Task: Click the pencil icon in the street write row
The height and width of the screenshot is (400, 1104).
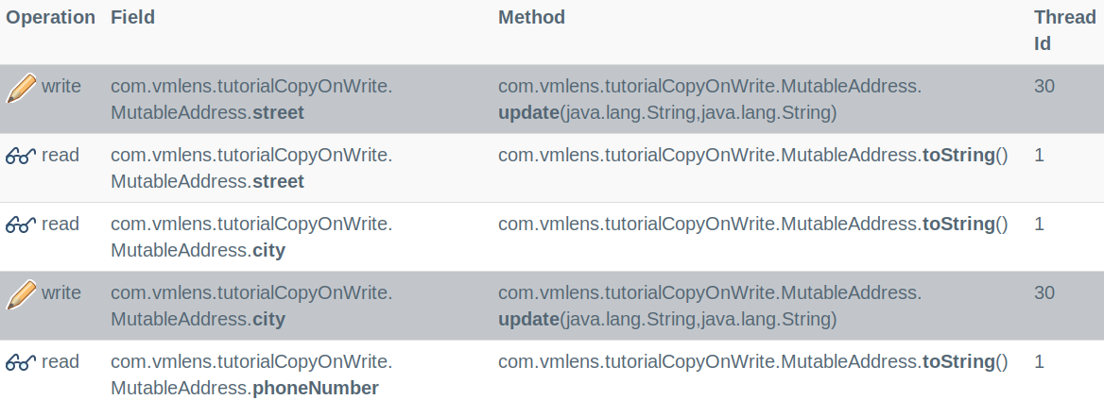Action: point(21,88)
